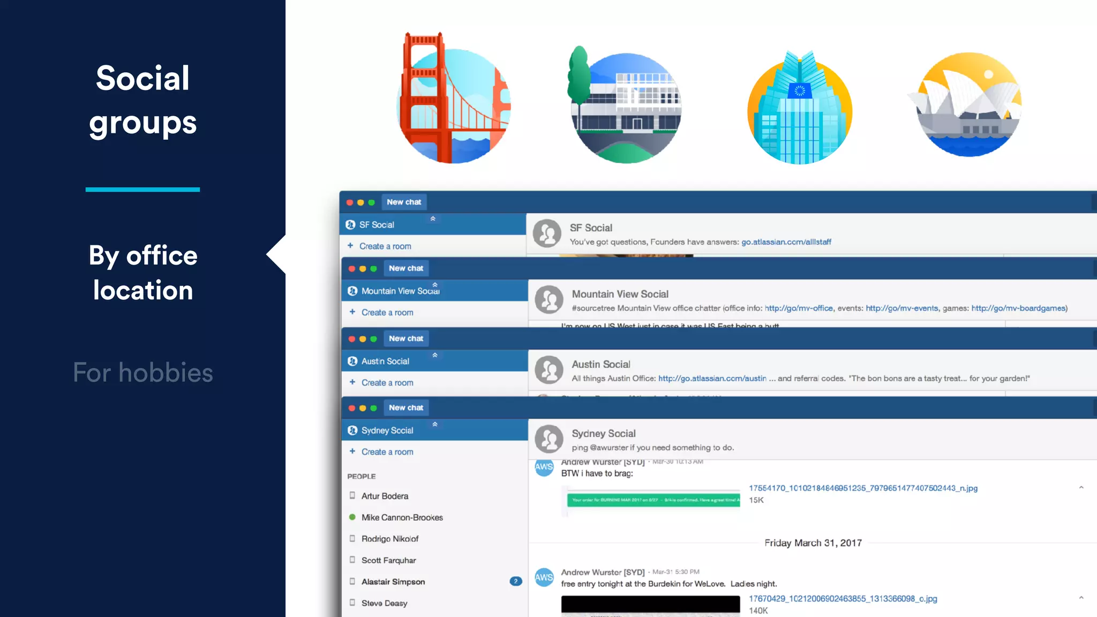Viewport: 1097px width, 617px height.
Task: Click the Austin Social room avatar icon
Action: pyautogui.click(x=549, y=370)
